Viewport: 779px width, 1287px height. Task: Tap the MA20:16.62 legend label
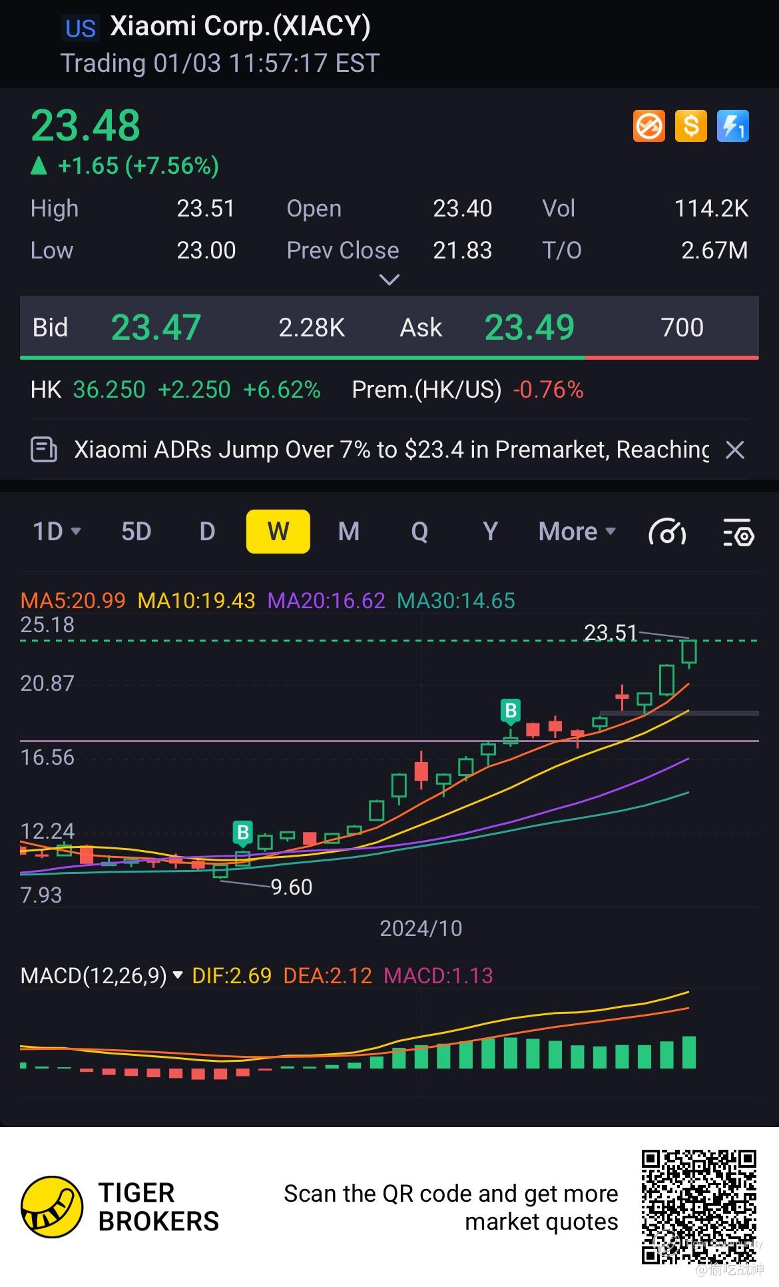coord(326,601)
